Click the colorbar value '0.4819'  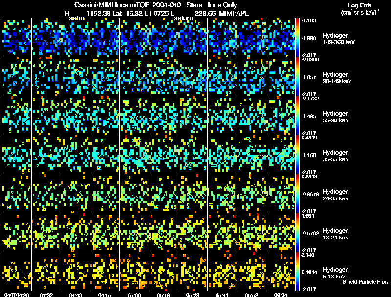click(309, 138)
